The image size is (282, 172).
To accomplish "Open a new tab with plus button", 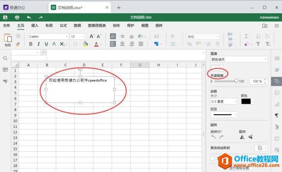I will [x=119, y=7].
